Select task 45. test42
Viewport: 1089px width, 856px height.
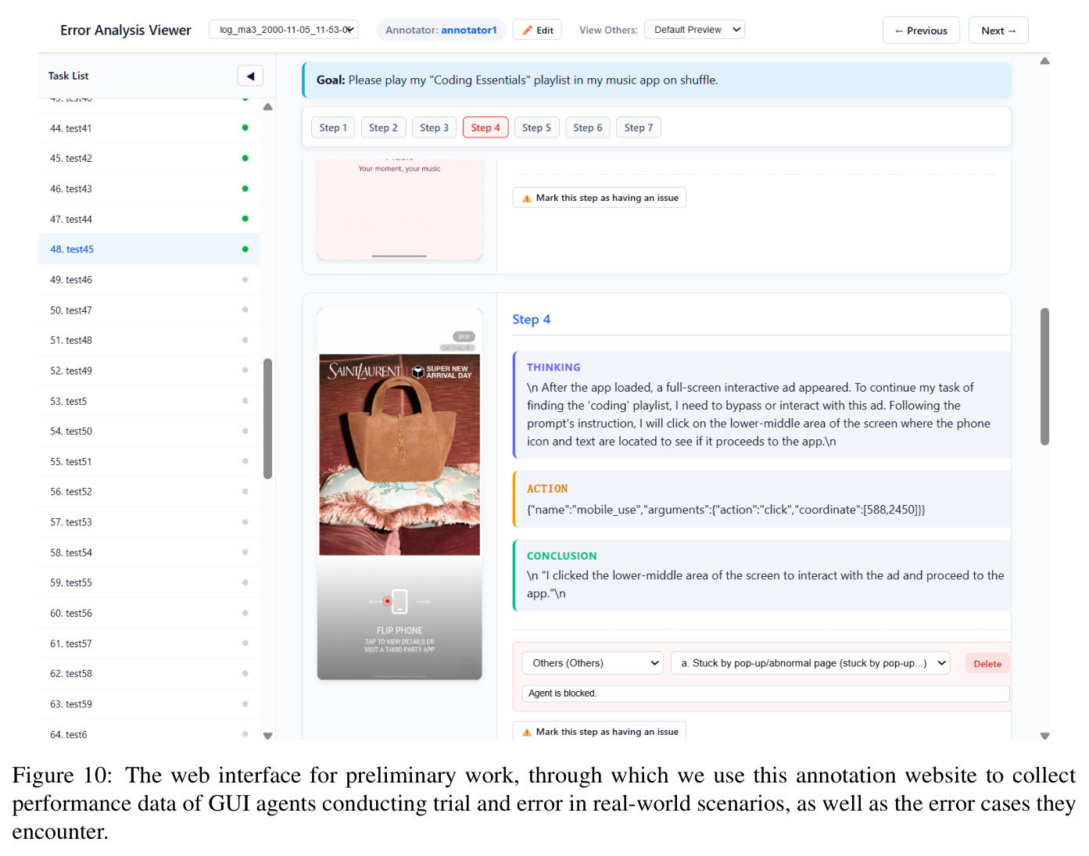click(x=149, y=158)
